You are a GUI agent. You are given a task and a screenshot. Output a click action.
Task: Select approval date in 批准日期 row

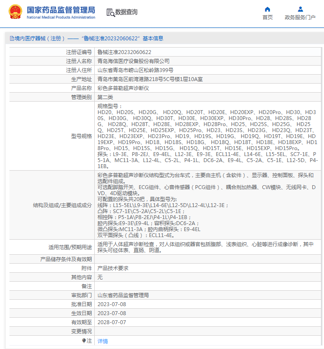click(112, 304)
